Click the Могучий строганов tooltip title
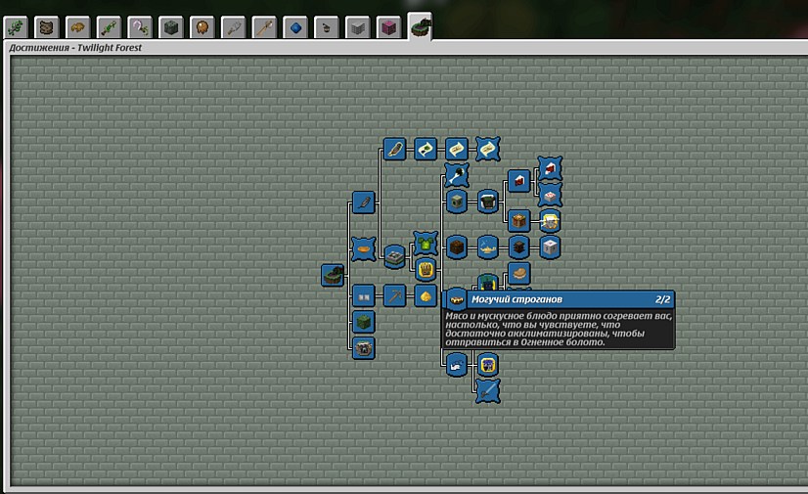 click(x=516, y=299)
